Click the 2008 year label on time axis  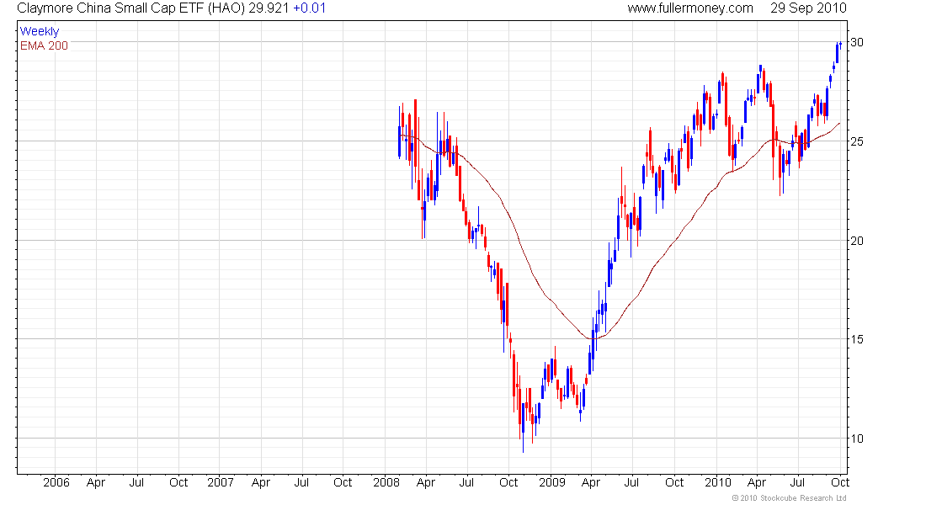(x=386, y=482)
